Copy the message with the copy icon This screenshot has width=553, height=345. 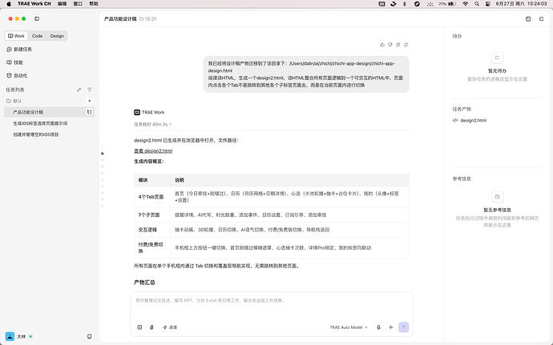tap(398, 45)
